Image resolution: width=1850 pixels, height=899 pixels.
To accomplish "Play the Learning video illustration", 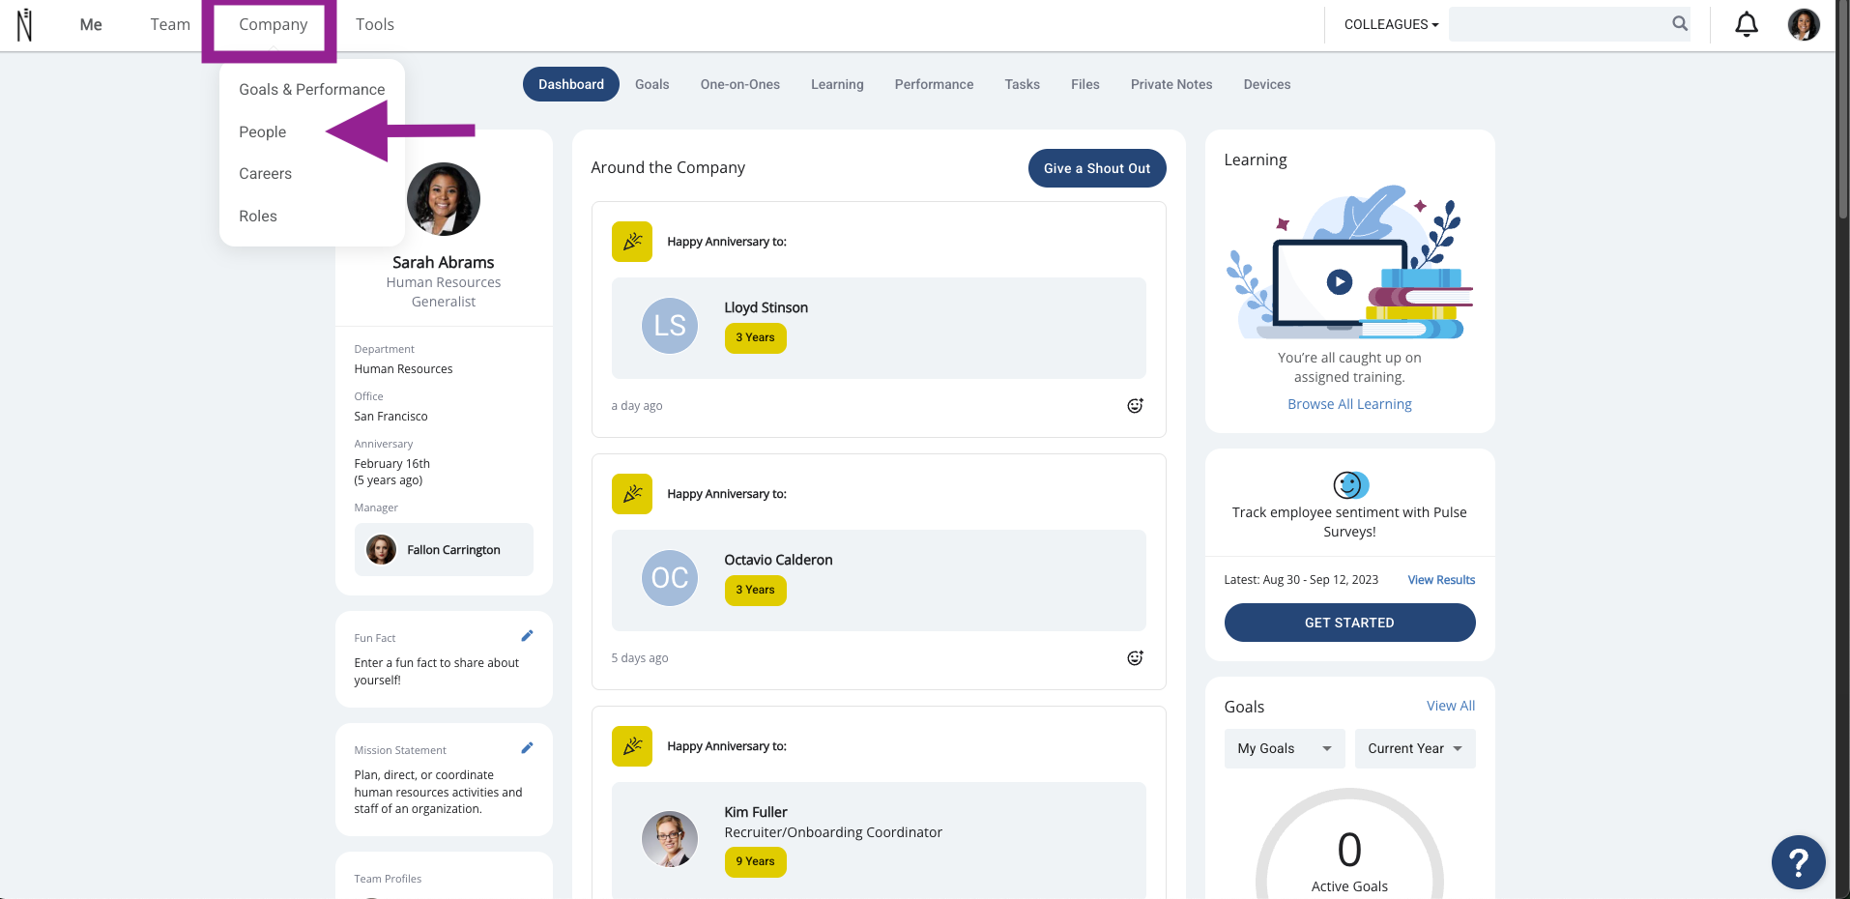I will 1339,282.
